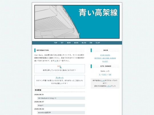Viewport: 154px width, 115px height.
Task: Open the DM link under Site Owner
Action: 110,74
